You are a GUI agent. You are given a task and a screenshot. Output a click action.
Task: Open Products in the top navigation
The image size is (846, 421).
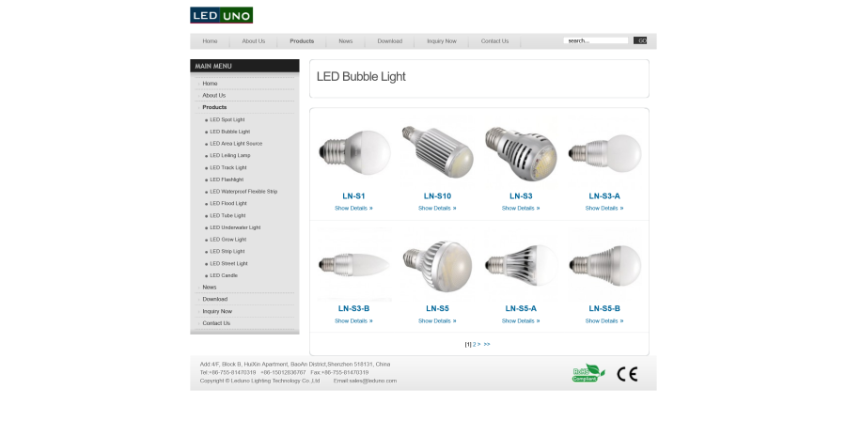pos(302,41)
